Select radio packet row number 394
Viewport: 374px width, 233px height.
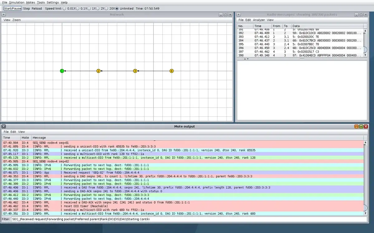[x=300, y=40]
